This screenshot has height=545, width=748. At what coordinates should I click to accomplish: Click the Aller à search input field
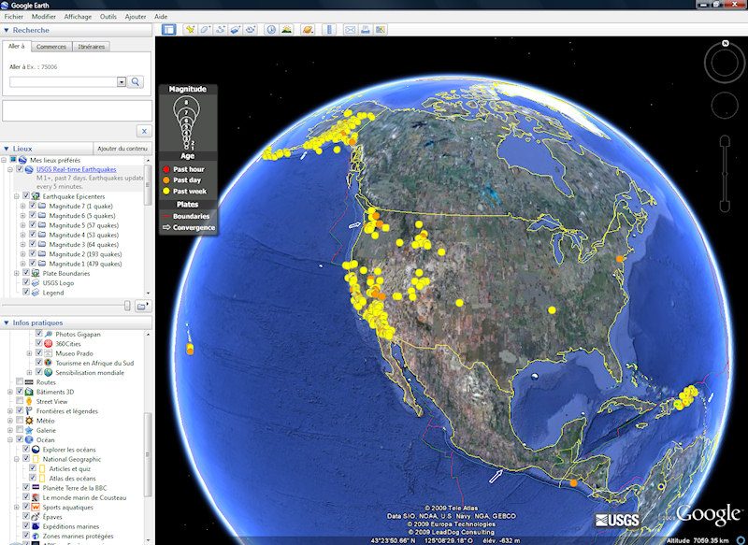[64, 82]
